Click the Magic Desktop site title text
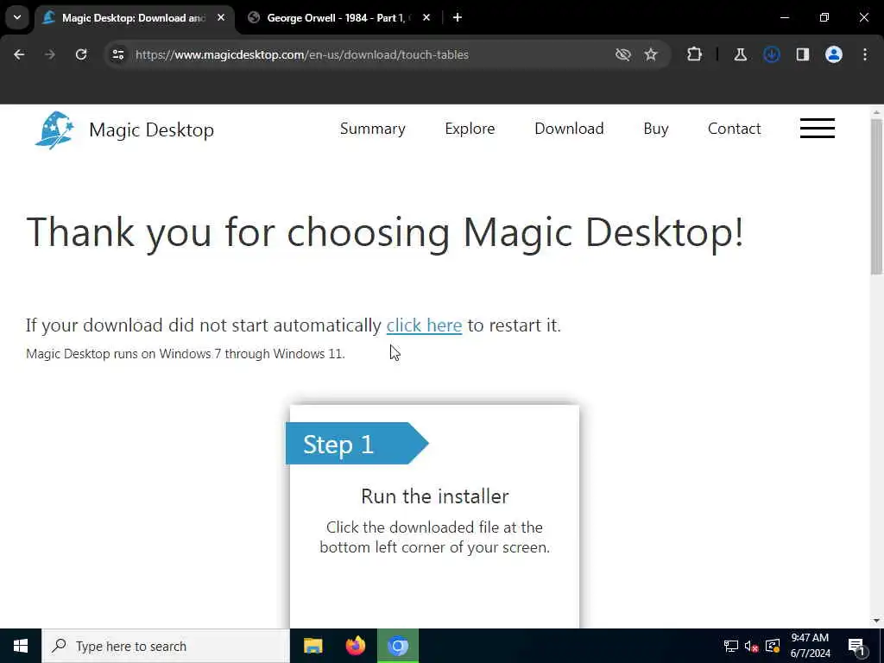Image resolution: width=884 pixels, height=663 pixels. (x=152, y=130)
